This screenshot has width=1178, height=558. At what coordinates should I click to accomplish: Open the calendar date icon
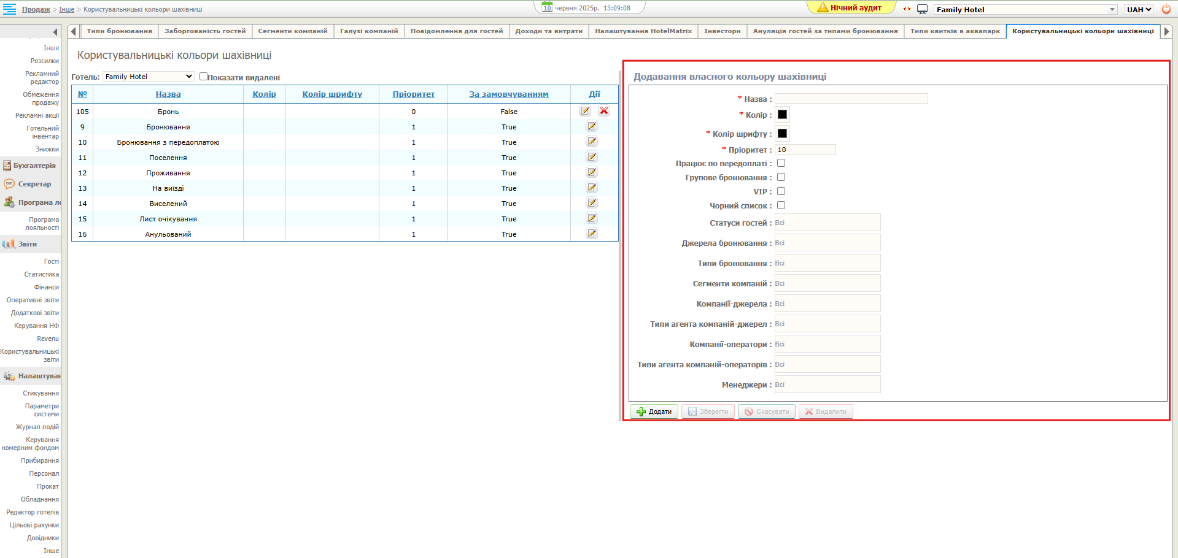point(547,7)
